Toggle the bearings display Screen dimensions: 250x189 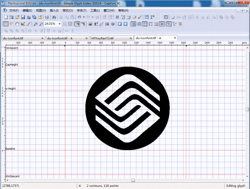point(162,24)
